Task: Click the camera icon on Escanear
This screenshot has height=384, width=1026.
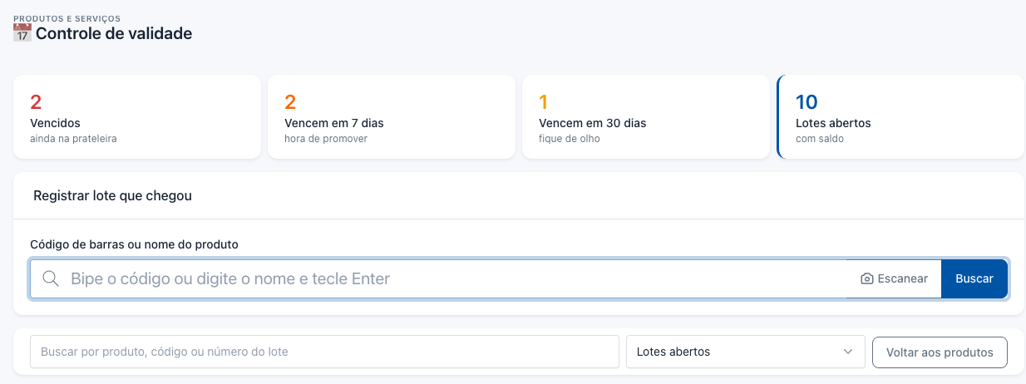Action: (867, 279)
